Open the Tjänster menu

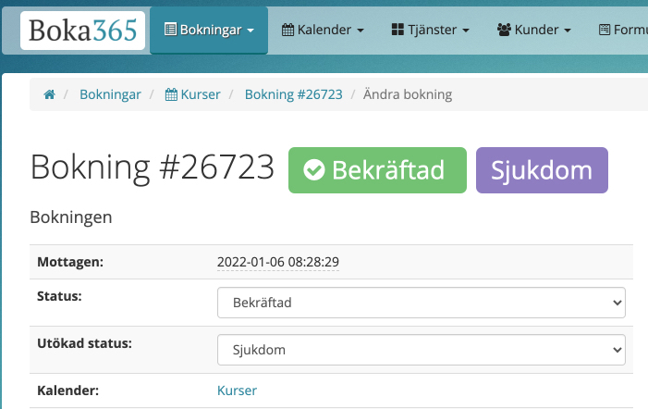[x=431, y=30]
